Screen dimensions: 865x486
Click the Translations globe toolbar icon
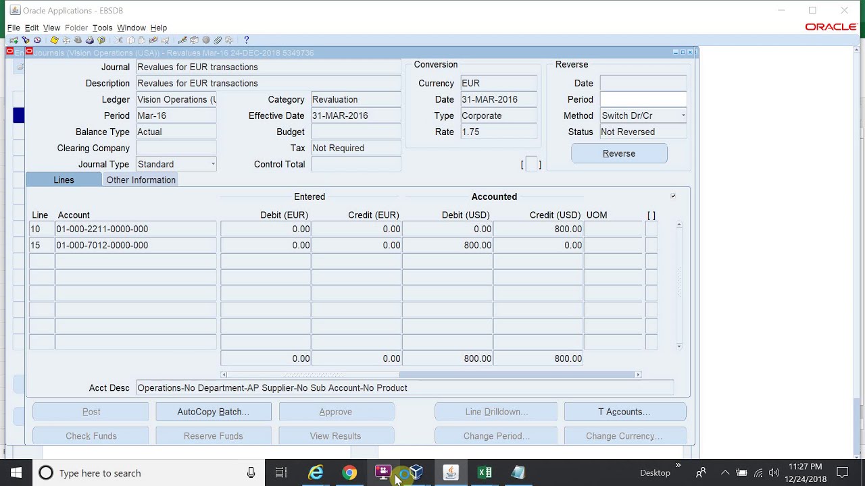point(206,40)
